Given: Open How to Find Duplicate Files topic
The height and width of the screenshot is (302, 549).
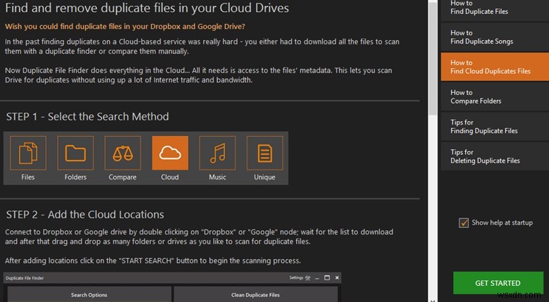Looking at the screenshot, I should click(494, 8).
